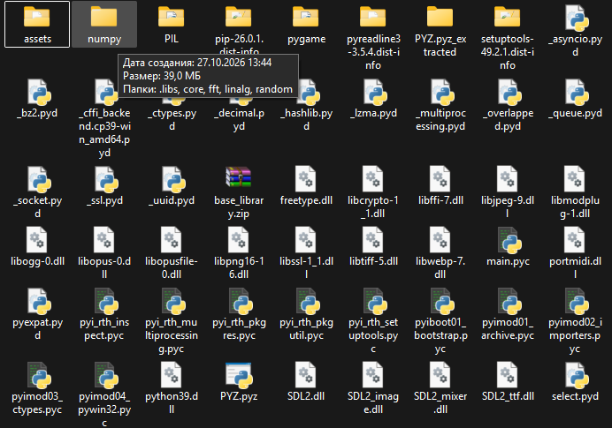
Task: Select the pyi_rth_multiprocessing.pyc file icon
Action: [173, 301]
